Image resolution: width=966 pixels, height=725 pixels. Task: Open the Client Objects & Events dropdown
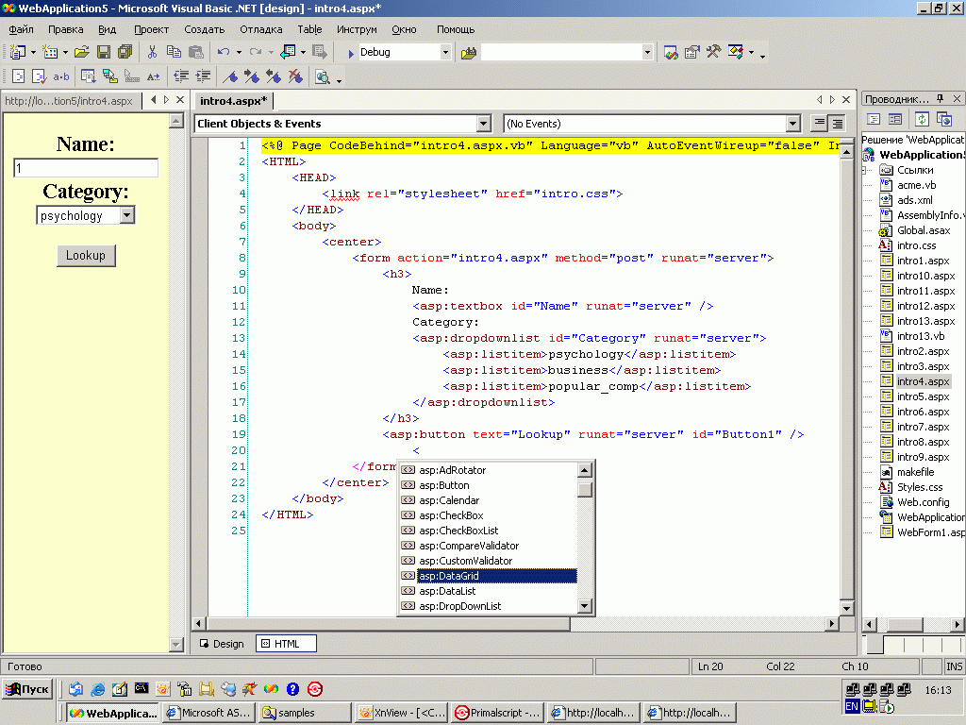coord(483,123)
